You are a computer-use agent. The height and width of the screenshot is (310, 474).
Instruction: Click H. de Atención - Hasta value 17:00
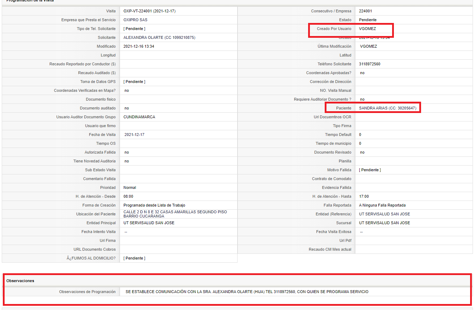(364, 196)
